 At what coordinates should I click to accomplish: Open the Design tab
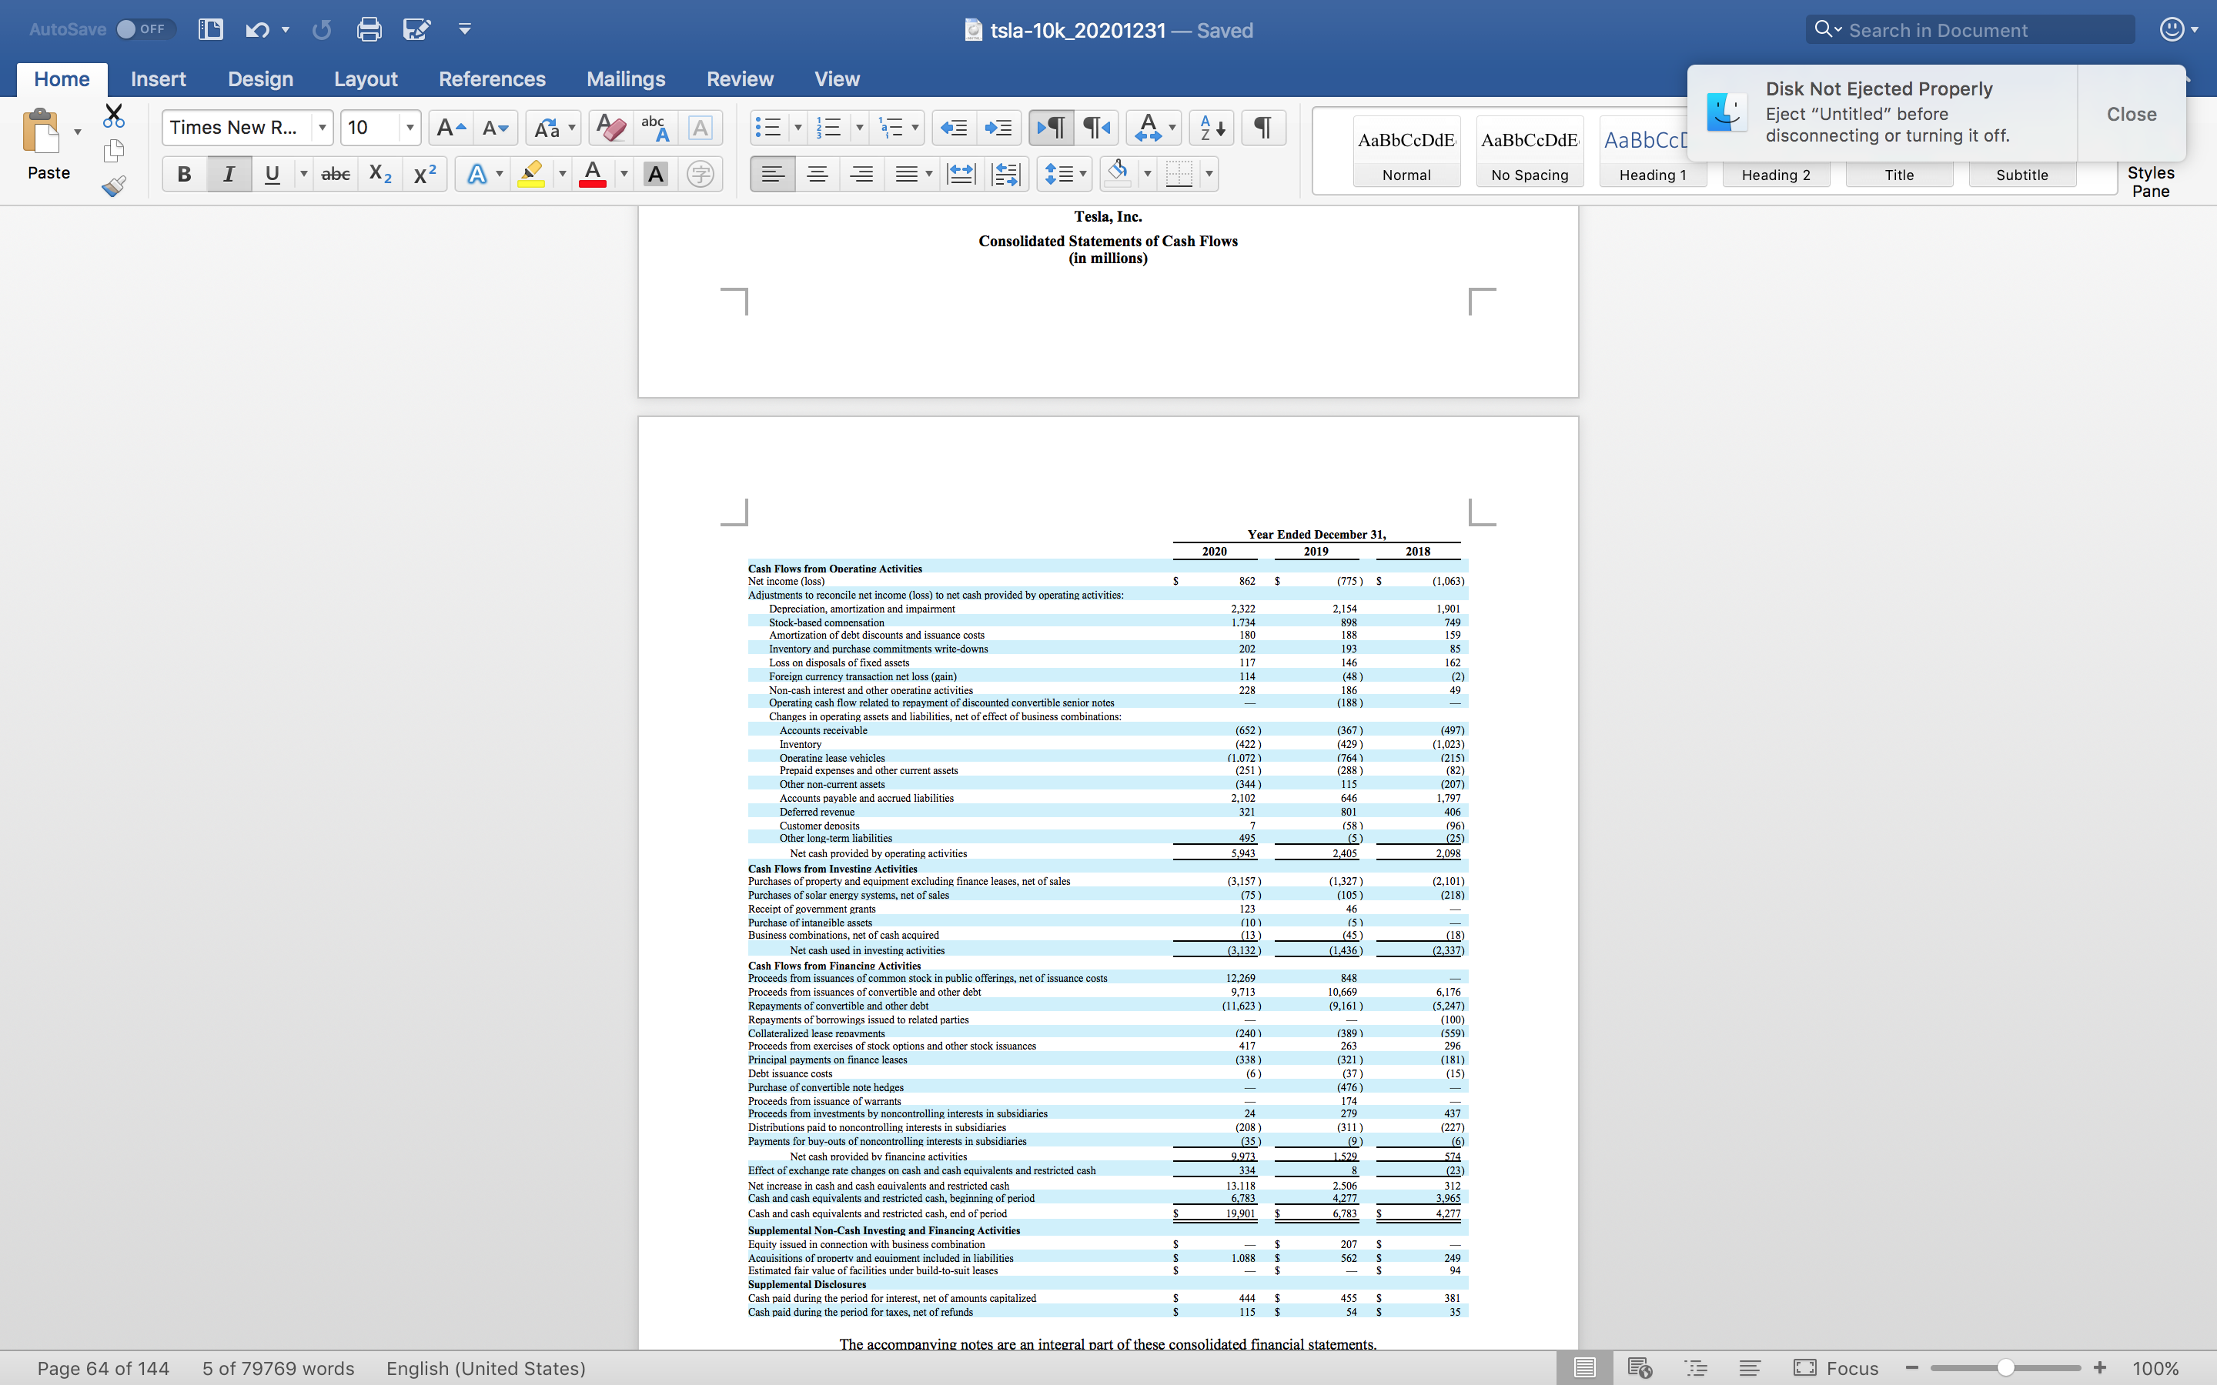click(x=260, y=78)
